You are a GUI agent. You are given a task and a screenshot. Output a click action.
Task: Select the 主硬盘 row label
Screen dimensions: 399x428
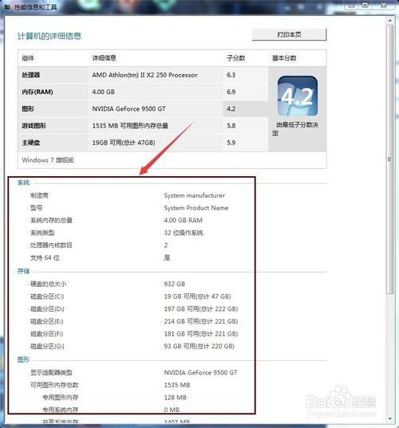(x=31, y=143)
